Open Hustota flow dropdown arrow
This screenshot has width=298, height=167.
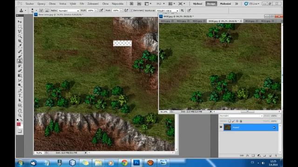[121, 10]
